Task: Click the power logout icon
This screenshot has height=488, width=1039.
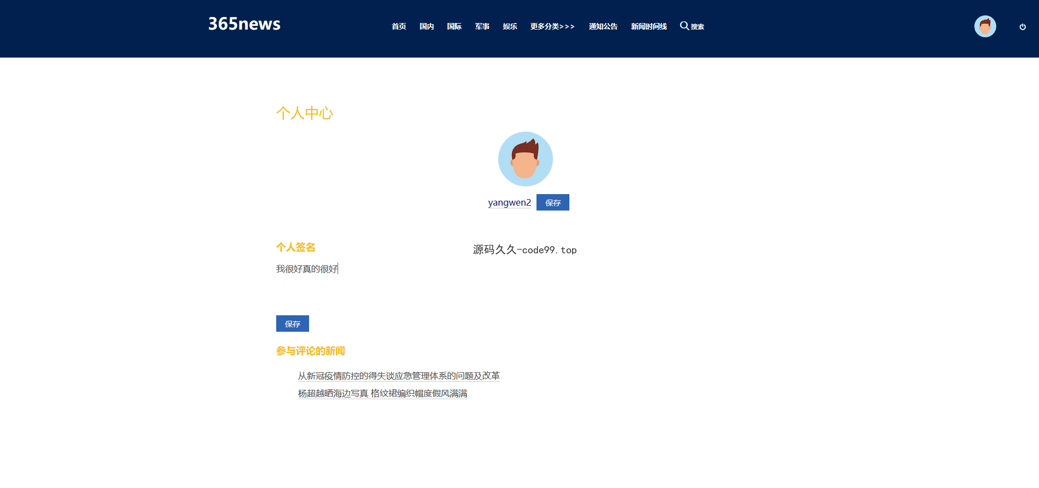Action: tap(1023, 27)
